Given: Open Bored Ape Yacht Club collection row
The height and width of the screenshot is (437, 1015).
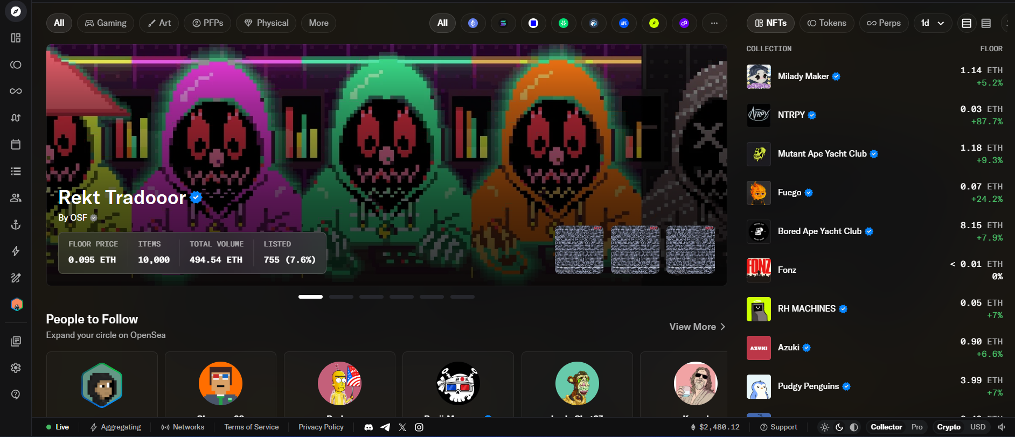Looking at the screenshot, I should point(874,231).
